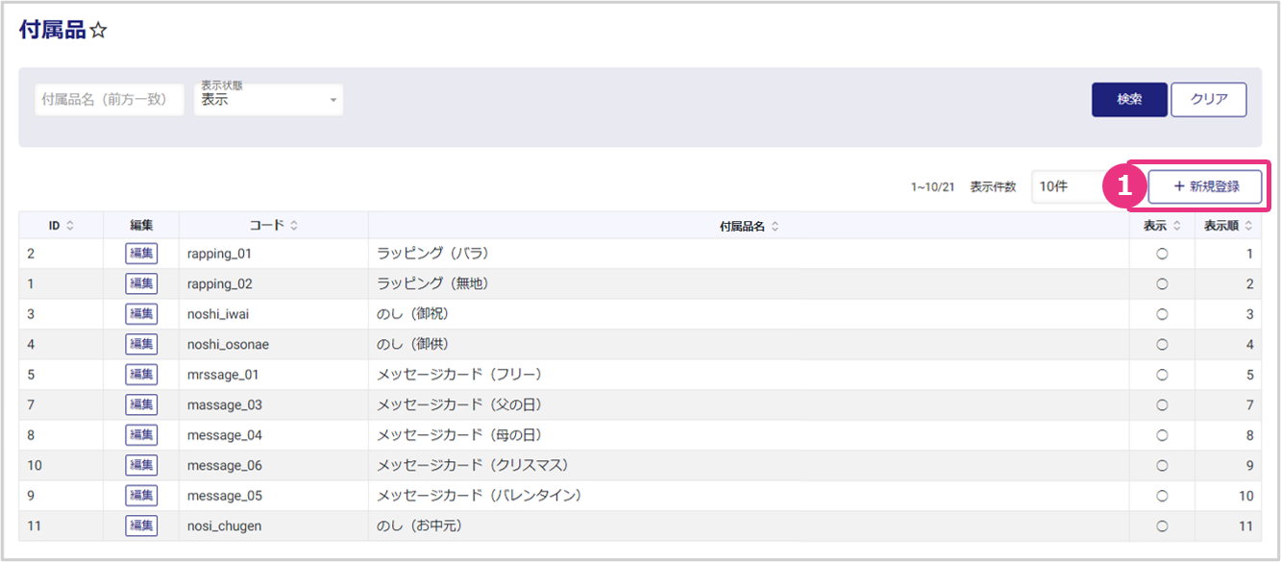Click the 編集 button for mrssage_01
This screenshot has width=1281, height=562.
(x=141, y=375)
